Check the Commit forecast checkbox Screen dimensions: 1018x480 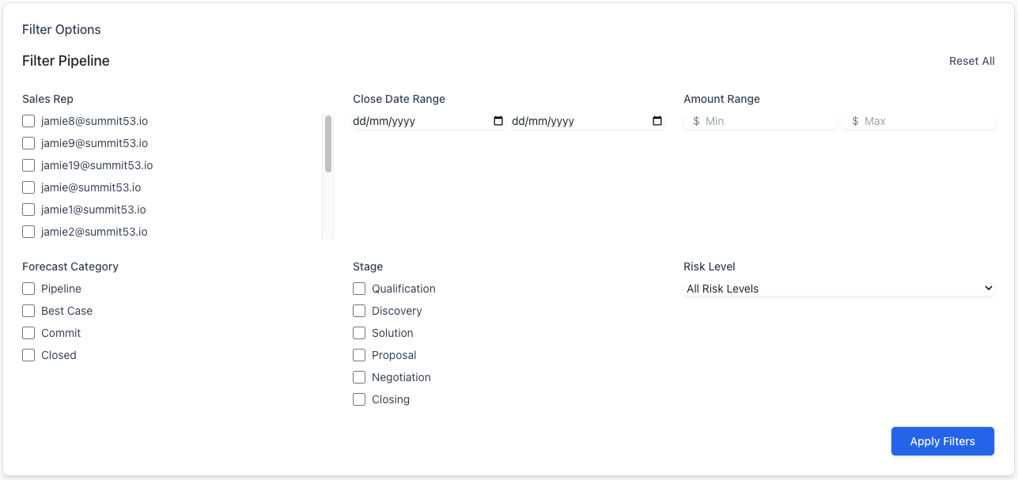click(x=28, y=333)
